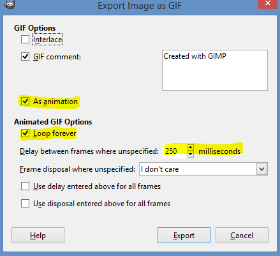Check Use delay entered above for all frames
280x256 pixels.
tap(25, 186)
